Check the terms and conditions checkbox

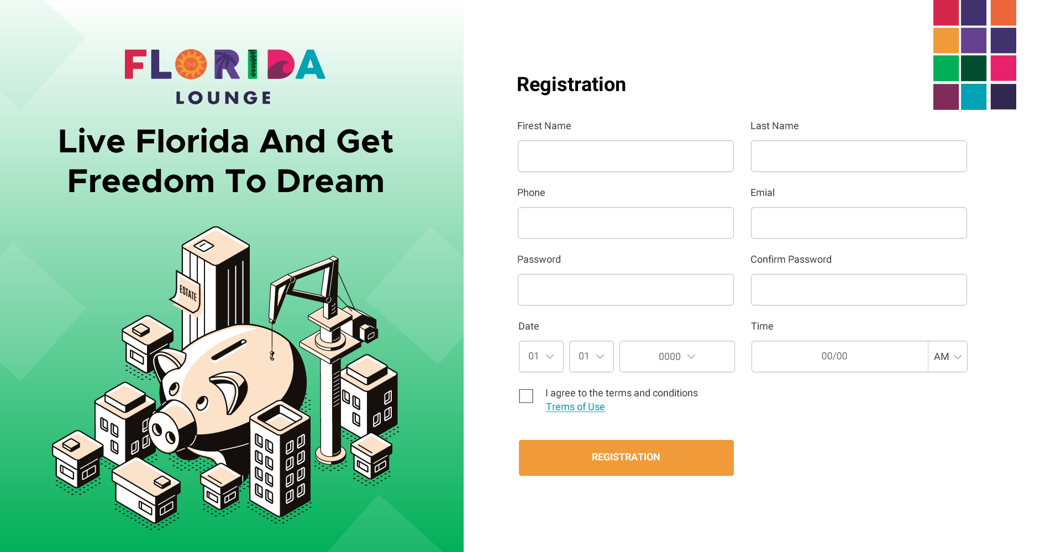pos(526,396)
